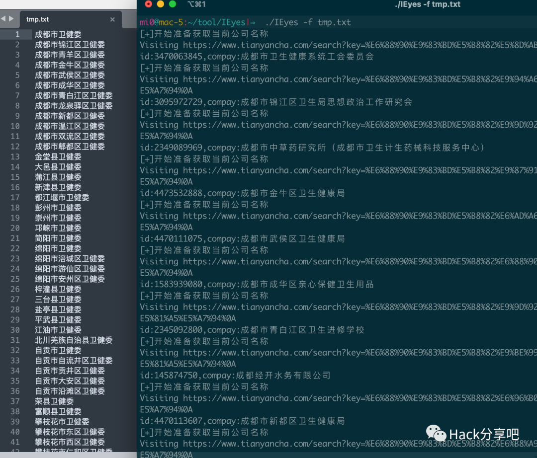
Task: Click line 4 成都市金牛区卫健委
Action: (x=70, y=65)
